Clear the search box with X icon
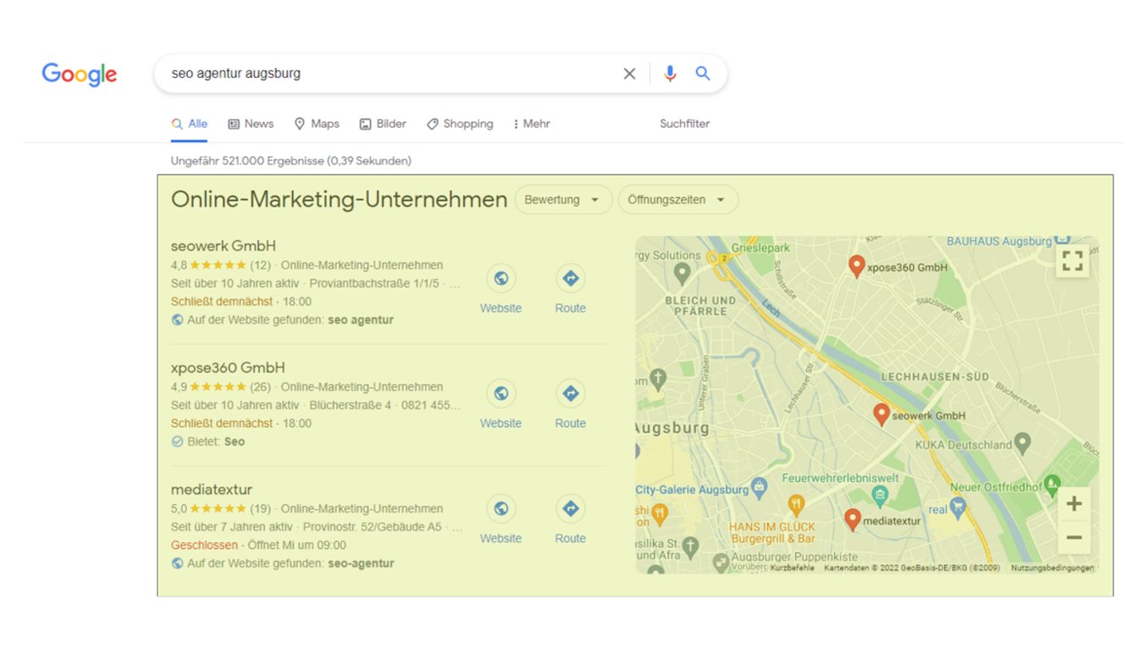 tap(629, 74)
